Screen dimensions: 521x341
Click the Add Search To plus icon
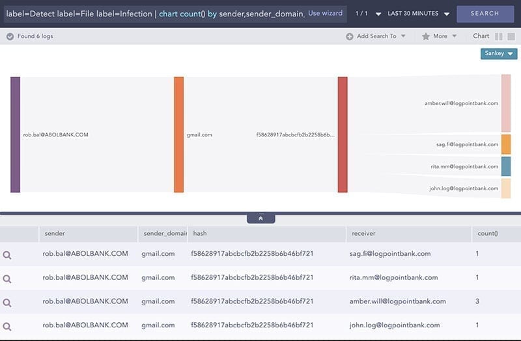349,36
